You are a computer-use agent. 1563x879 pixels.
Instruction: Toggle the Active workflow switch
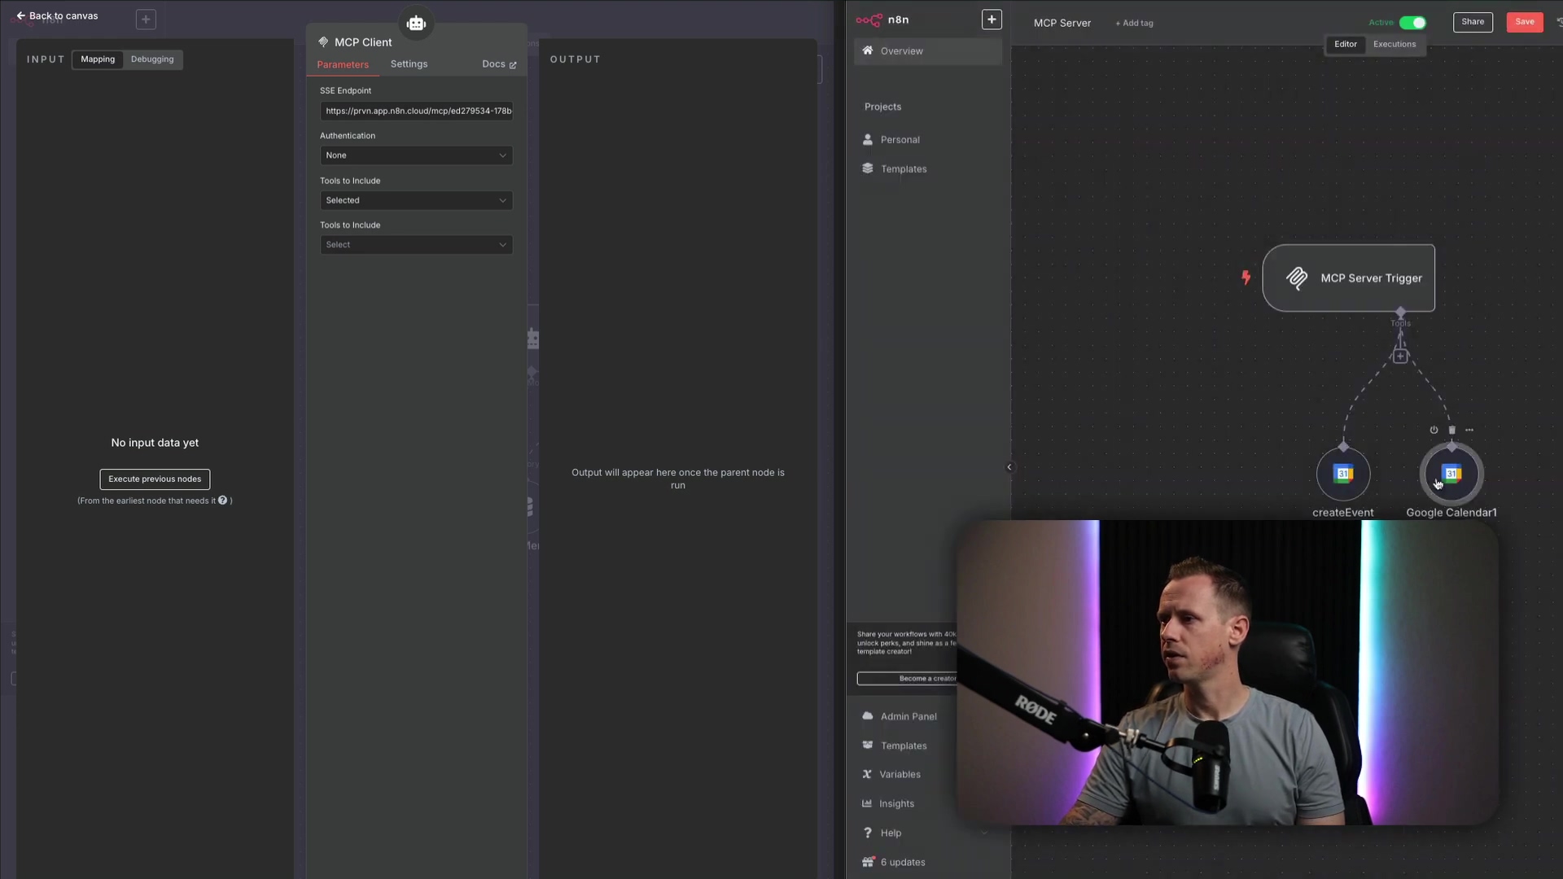1412,23
